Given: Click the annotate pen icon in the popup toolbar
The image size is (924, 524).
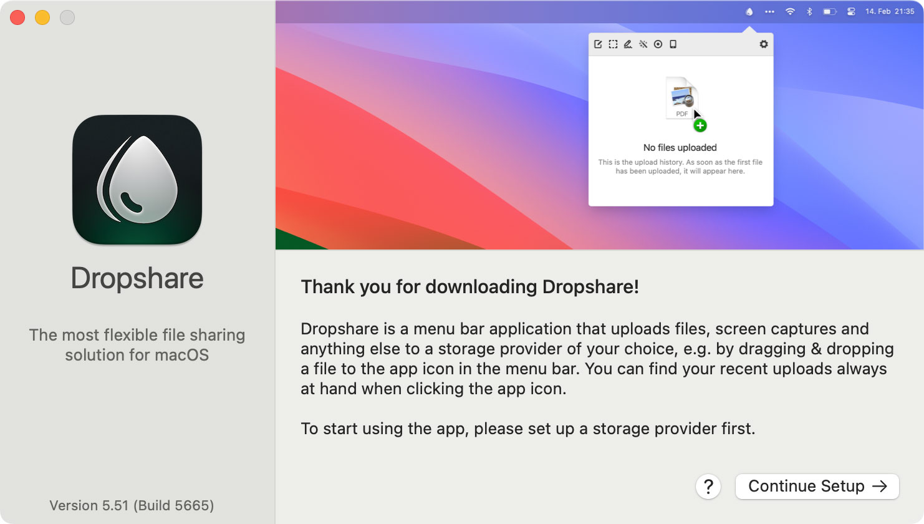Looking at the screenshot, I should point(628,44).
